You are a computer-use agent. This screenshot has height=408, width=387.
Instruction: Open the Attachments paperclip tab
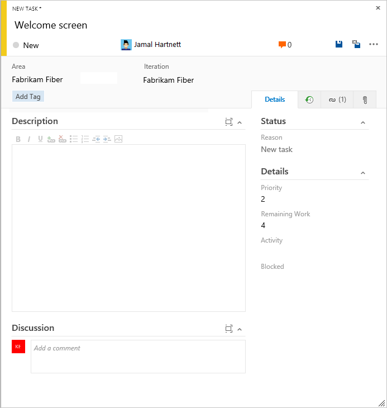pos(365,99)
